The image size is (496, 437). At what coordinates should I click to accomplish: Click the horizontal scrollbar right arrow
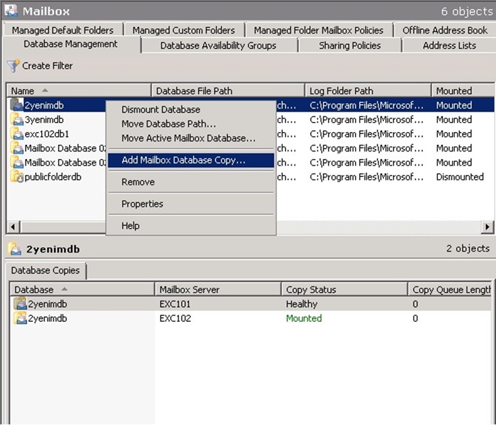click(487, 227)
